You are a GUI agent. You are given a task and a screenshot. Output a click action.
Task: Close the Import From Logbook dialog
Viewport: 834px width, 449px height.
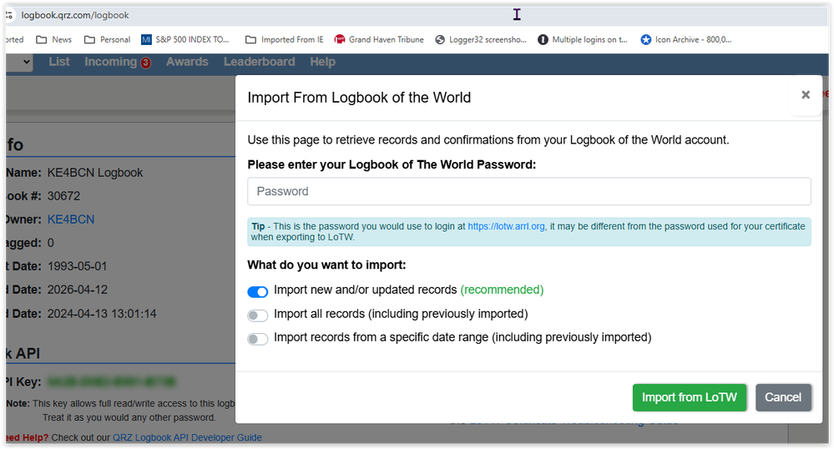806,94
